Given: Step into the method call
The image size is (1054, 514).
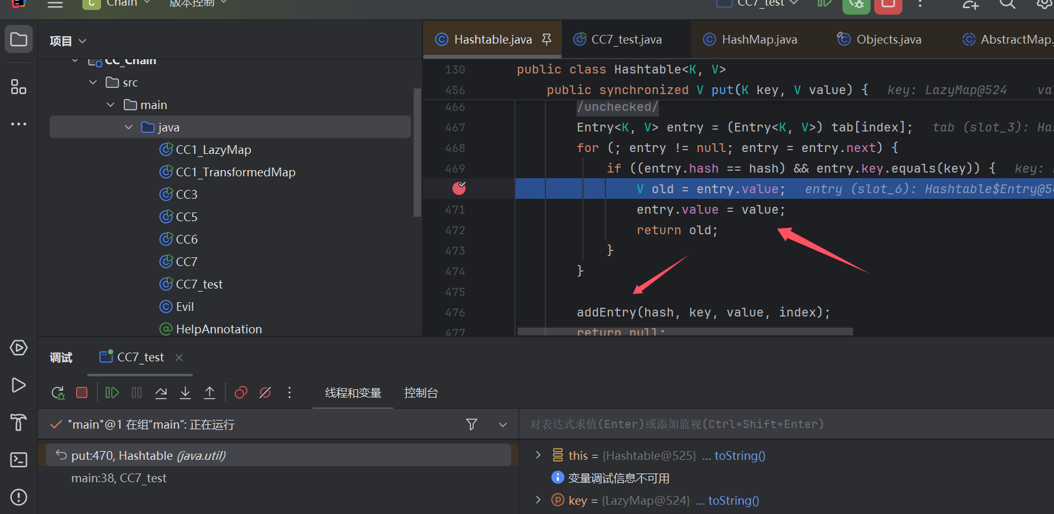Looking at the screenshot, I should pos(185,393).
